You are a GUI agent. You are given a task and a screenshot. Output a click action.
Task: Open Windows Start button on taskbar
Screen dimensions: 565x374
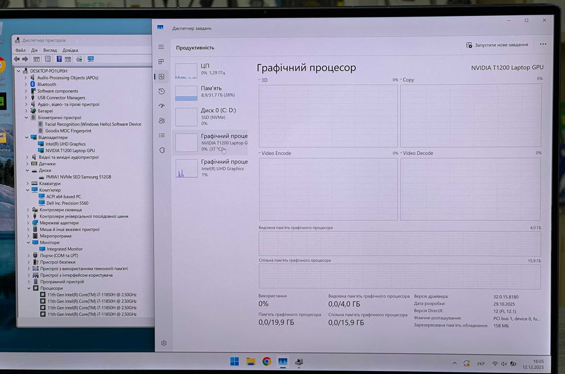tap(234, 362)
